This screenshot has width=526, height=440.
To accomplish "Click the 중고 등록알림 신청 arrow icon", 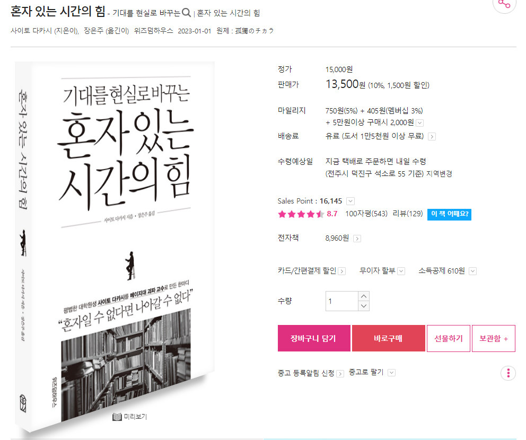I will pos(340,374).
